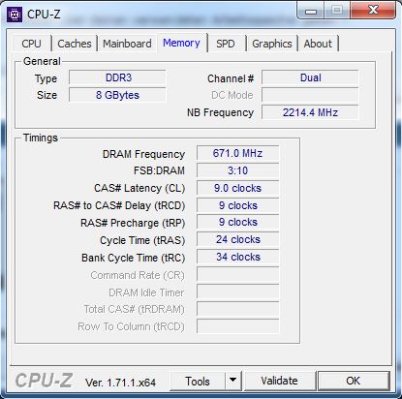Confirm with the OK button

pos(353,381)
